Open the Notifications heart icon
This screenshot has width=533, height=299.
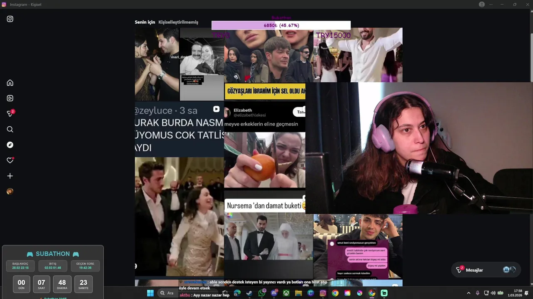pos(10,160)
